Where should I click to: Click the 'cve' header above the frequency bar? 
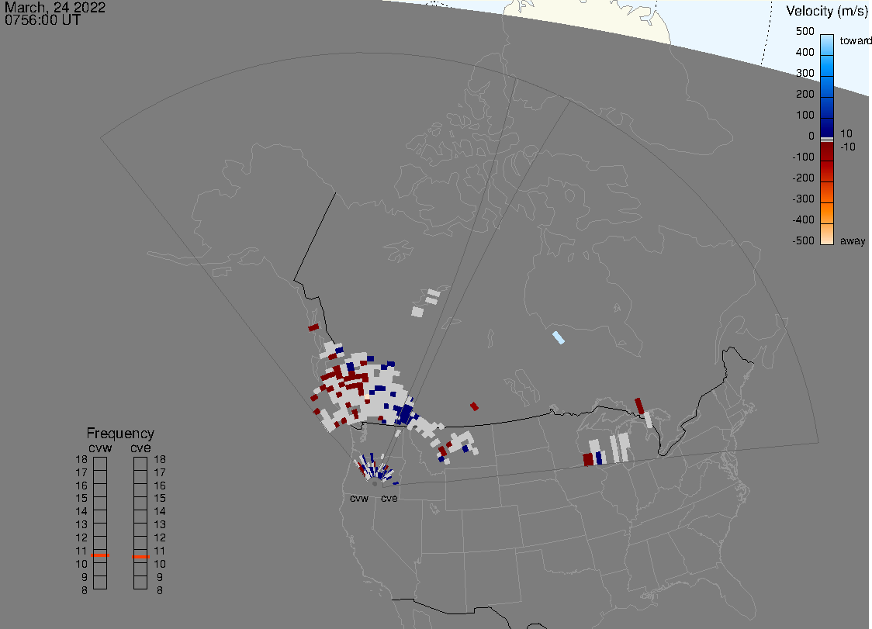[x=140, y=448]
